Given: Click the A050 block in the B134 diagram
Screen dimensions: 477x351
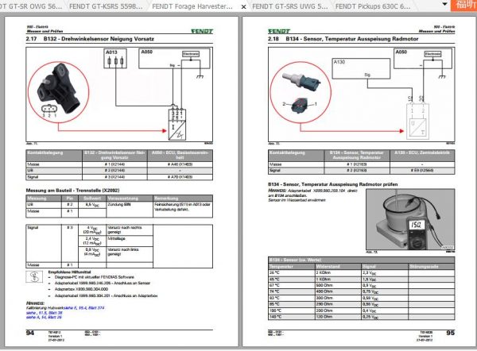Looking at the screenshot, I should 423,58.
